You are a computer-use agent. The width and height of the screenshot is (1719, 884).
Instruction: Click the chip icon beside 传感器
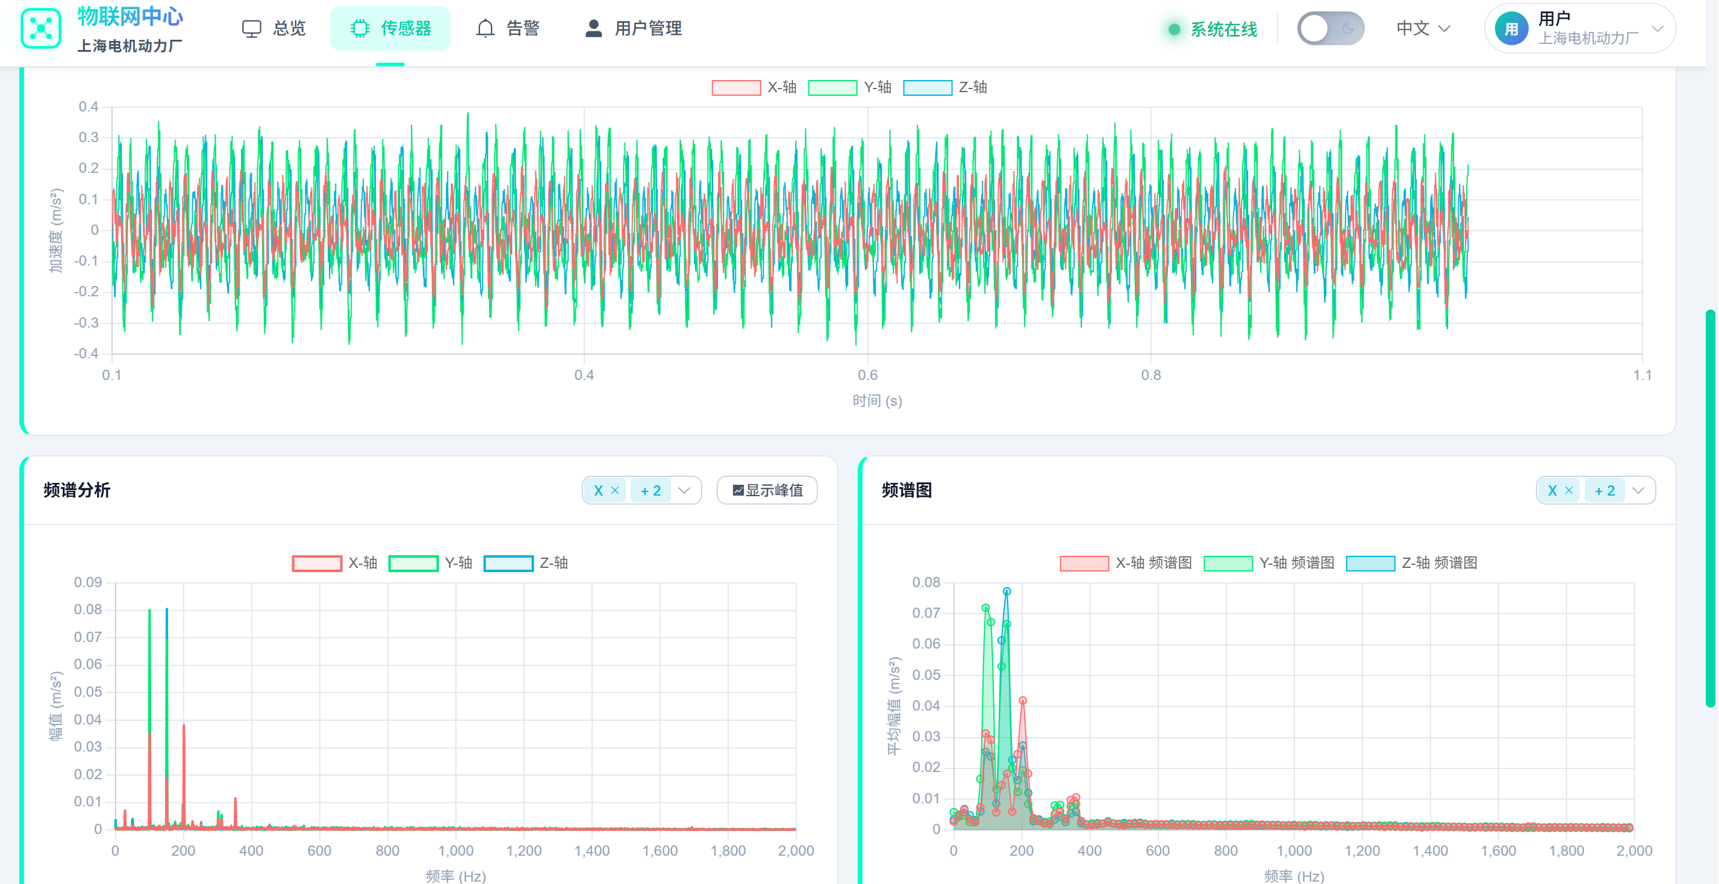360,29
